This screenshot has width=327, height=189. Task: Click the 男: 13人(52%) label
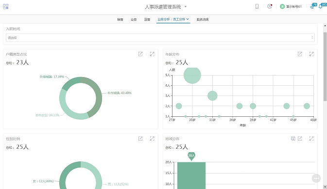pos(118,184)
